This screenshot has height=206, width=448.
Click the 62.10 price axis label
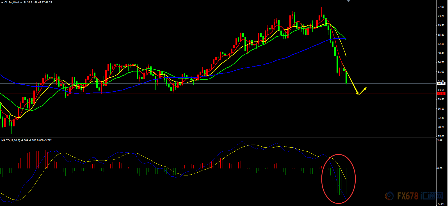pos(441,44)
